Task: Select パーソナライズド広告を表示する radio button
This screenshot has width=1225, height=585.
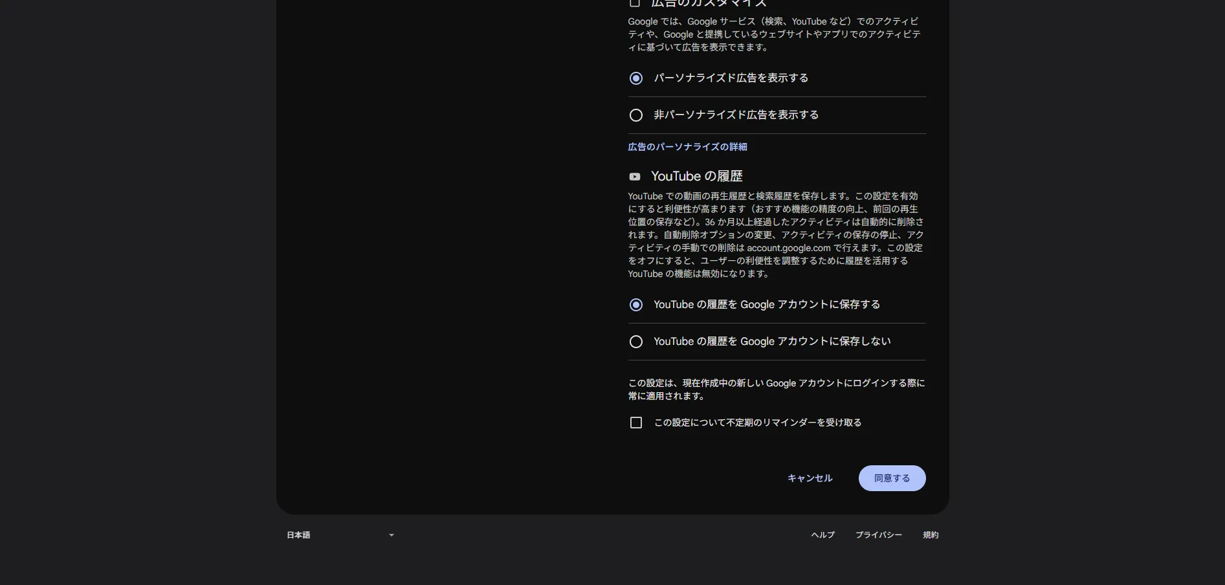Action: pos(636,78)
